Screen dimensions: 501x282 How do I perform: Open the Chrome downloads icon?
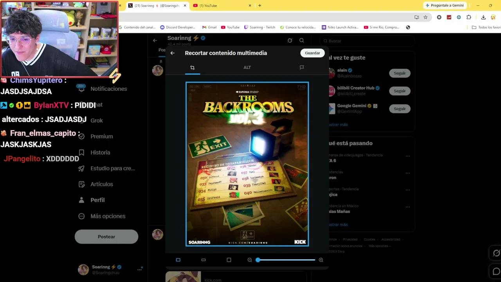tap(483, 17)
